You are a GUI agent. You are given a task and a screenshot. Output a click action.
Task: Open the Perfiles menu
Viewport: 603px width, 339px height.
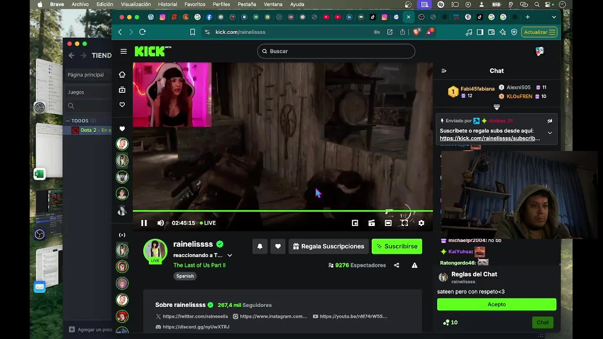(x=221, y=4)
